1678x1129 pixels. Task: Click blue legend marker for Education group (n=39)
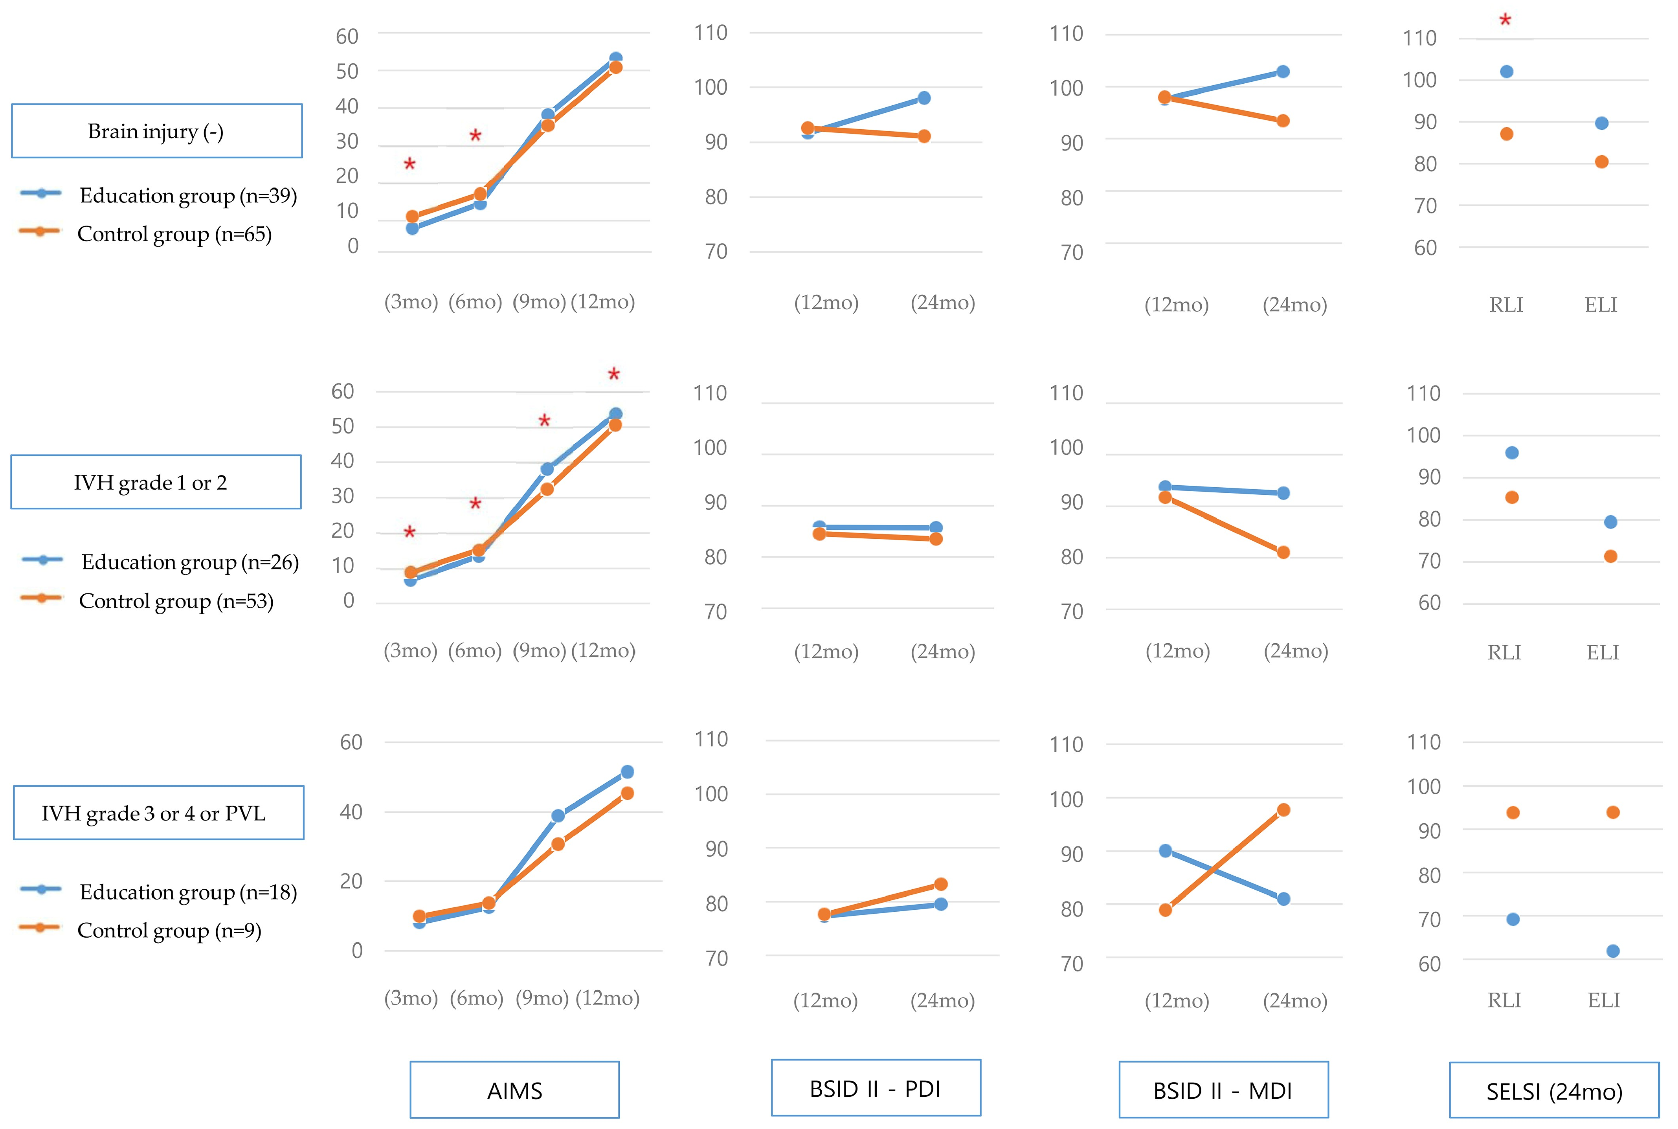[x=41, y=193]
